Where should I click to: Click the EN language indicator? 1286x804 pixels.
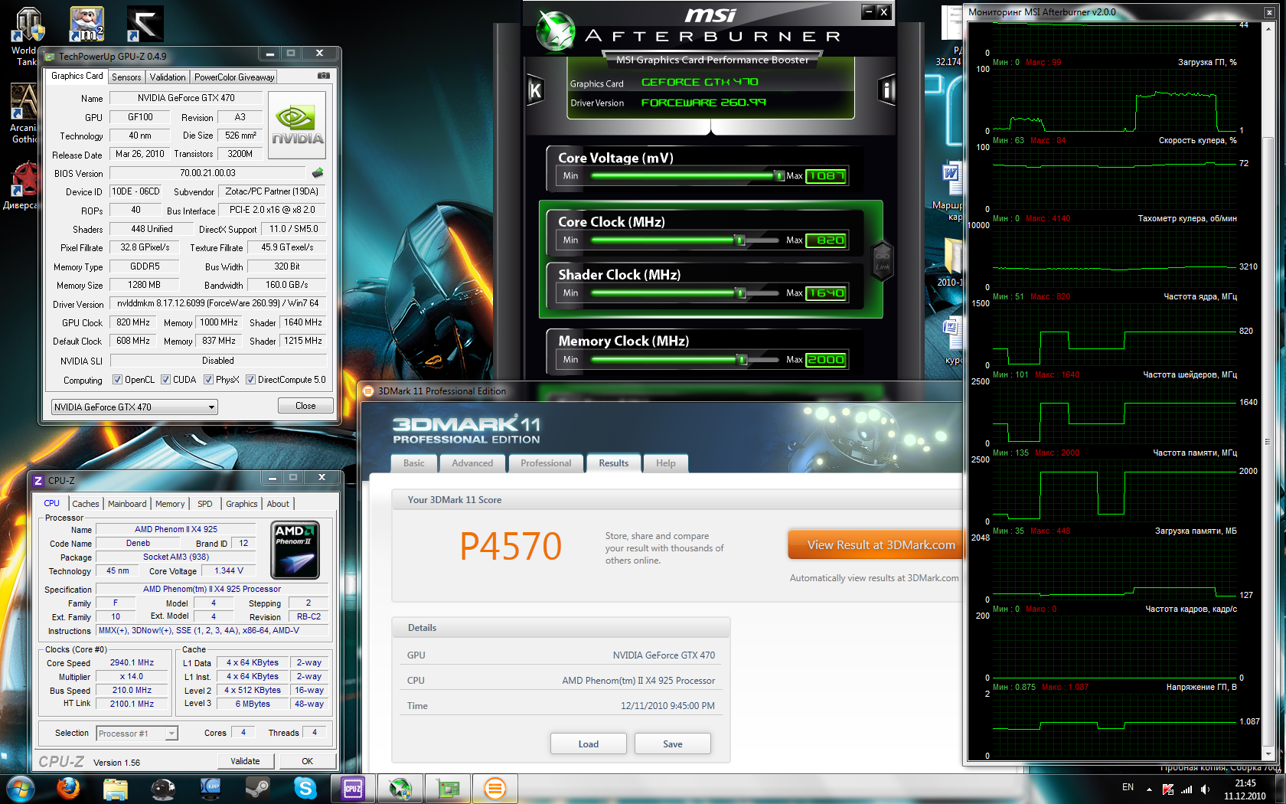click(1128, 787)
